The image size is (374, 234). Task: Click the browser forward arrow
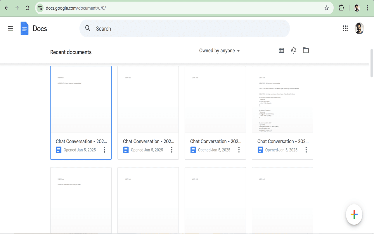click(17, 8)
